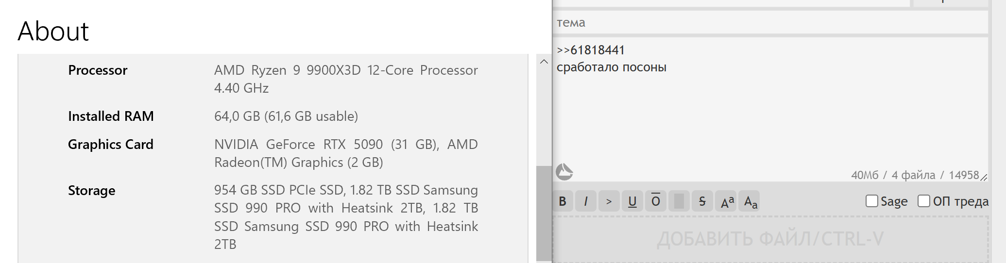Apply underline formatting

(x=632, y=201)
